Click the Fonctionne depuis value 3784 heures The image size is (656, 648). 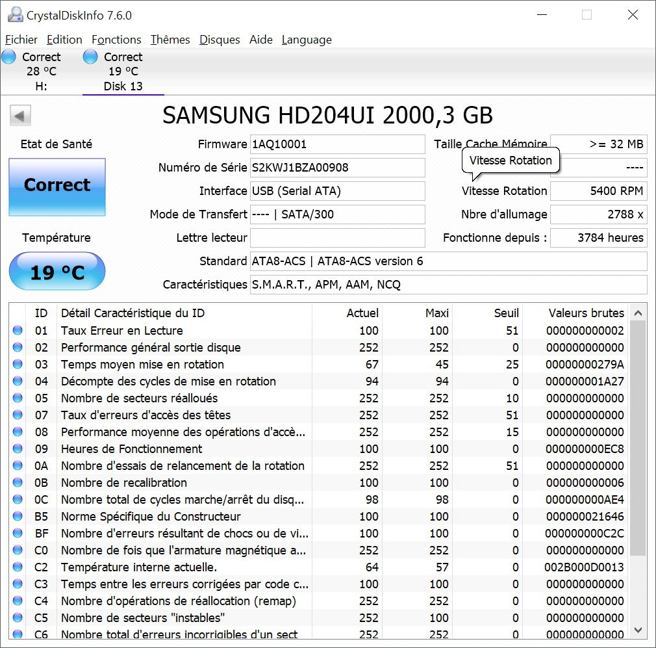coord(599,238)
